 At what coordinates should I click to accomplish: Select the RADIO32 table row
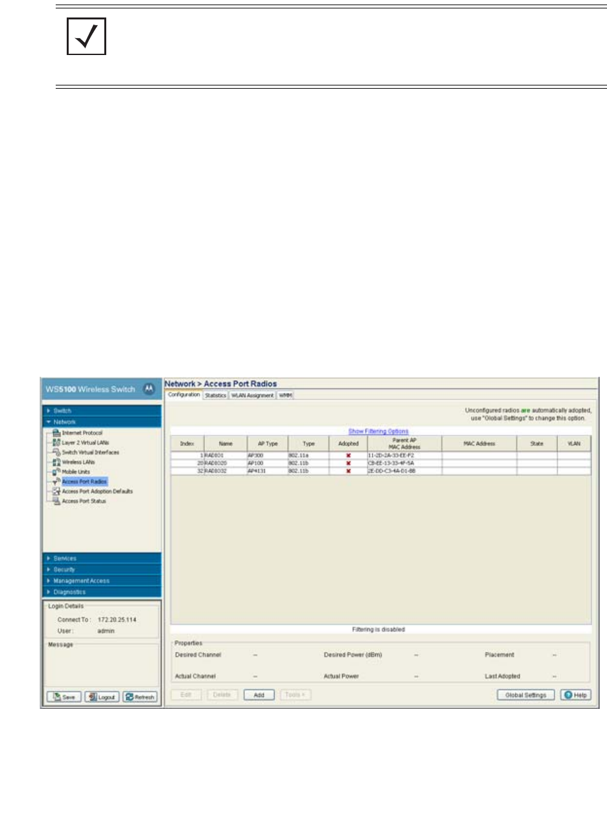[381, 471]
